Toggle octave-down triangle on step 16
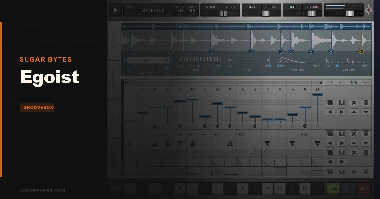Screen dimensions: 380x199 point(317,143)
